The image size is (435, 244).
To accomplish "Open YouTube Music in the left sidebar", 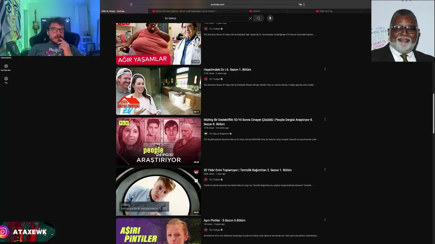I will coord(6,68).
